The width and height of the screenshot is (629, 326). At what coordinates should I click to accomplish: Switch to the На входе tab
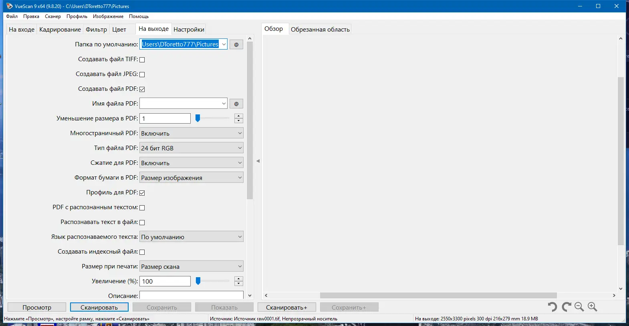(22, 30)
